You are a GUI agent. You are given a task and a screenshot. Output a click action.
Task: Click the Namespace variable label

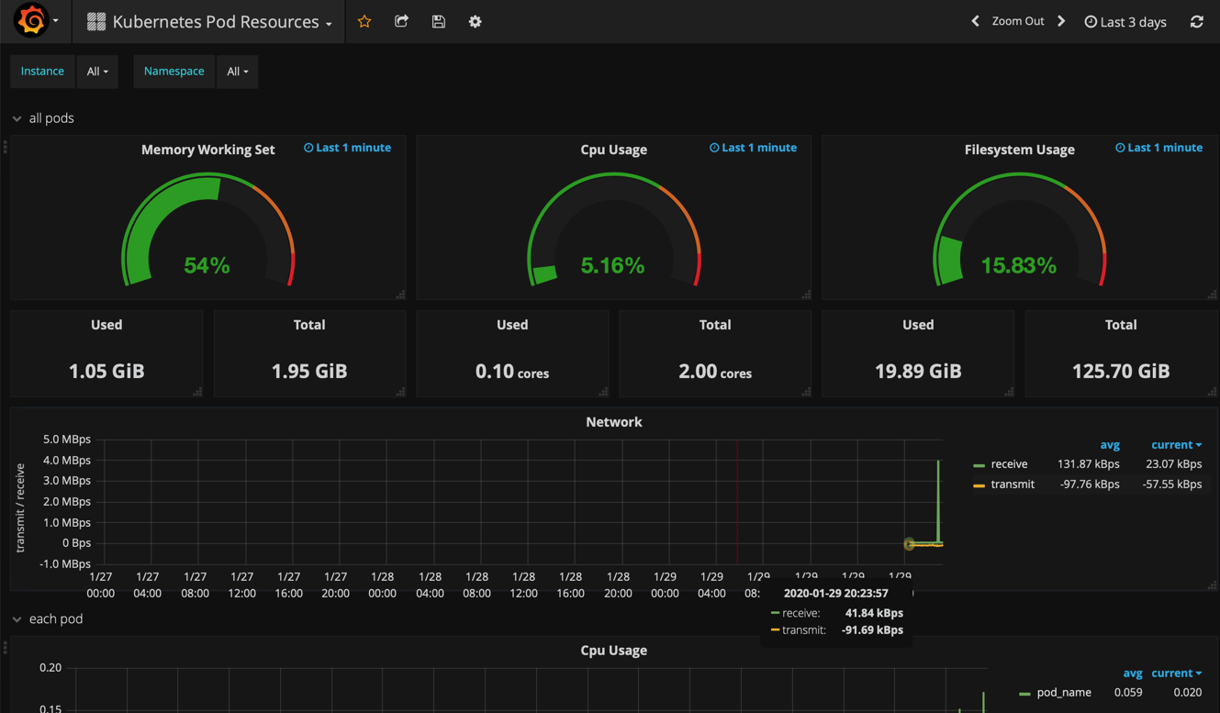tap(173, 72)
